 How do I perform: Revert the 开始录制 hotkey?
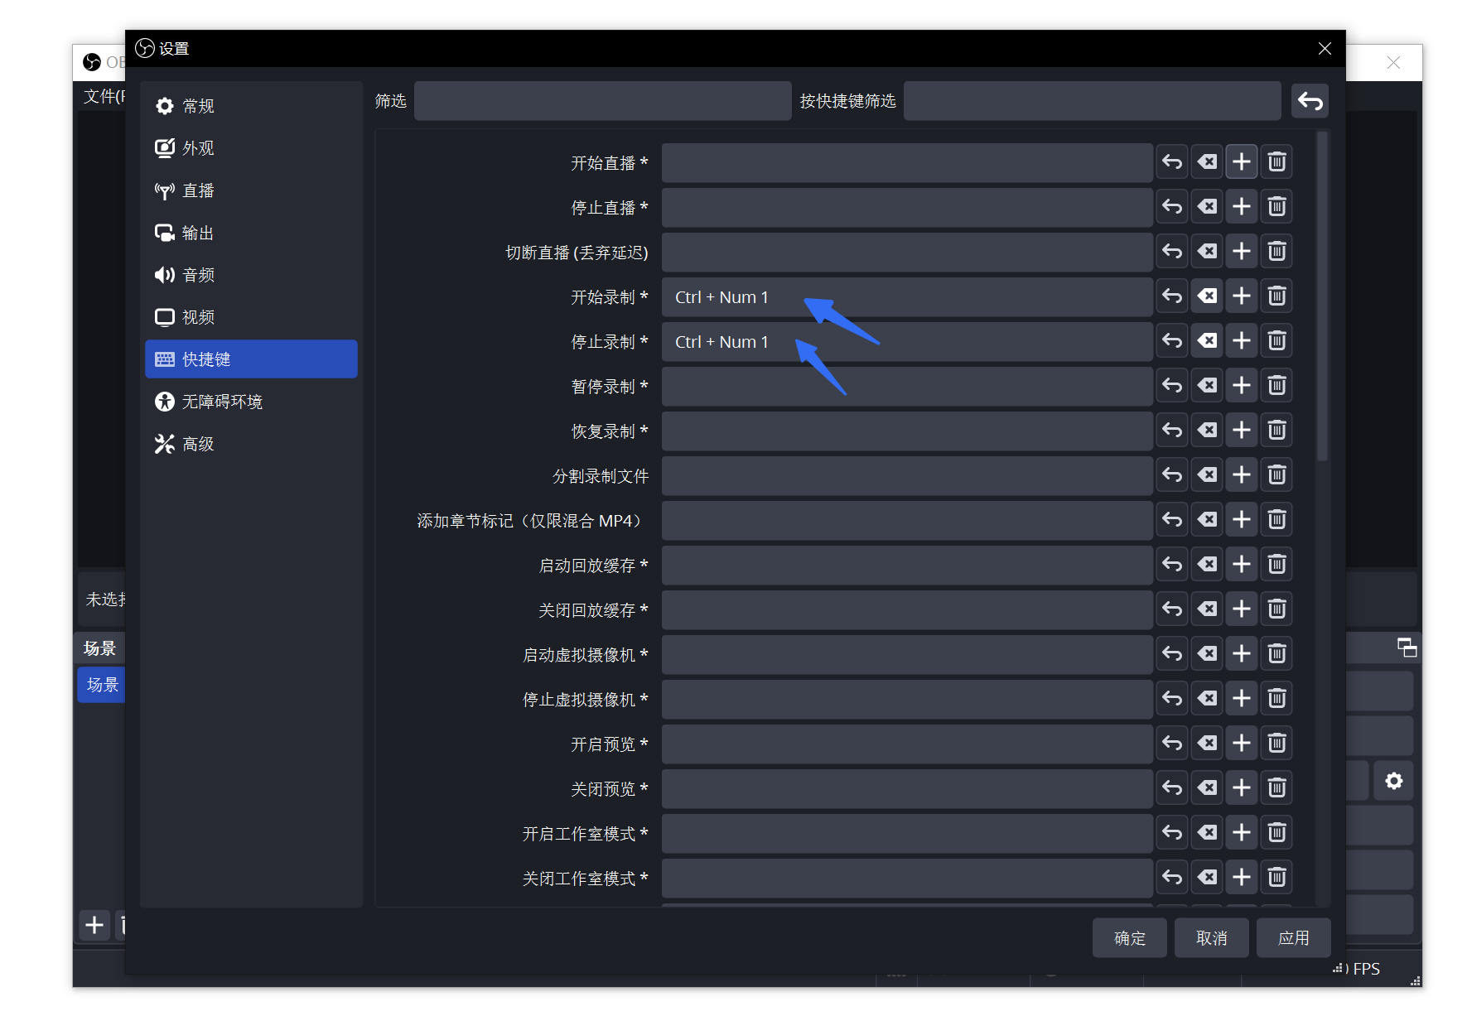[1172, 296]
